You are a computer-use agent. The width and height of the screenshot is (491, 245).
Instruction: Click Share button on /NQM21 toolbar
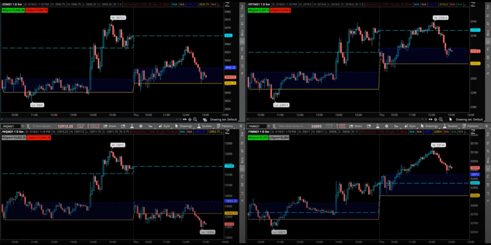(x=110, y=126)
